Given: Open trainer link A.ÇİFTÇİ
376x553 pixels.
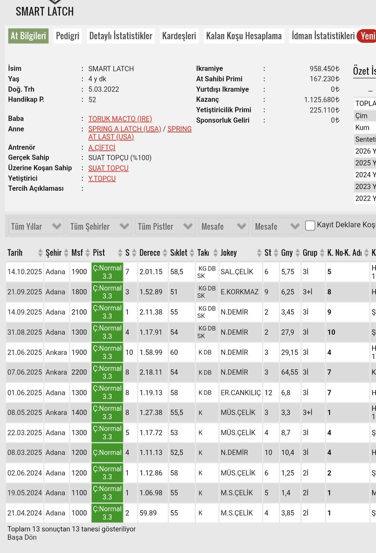Looking at the screenshot, I should (101, 148).
